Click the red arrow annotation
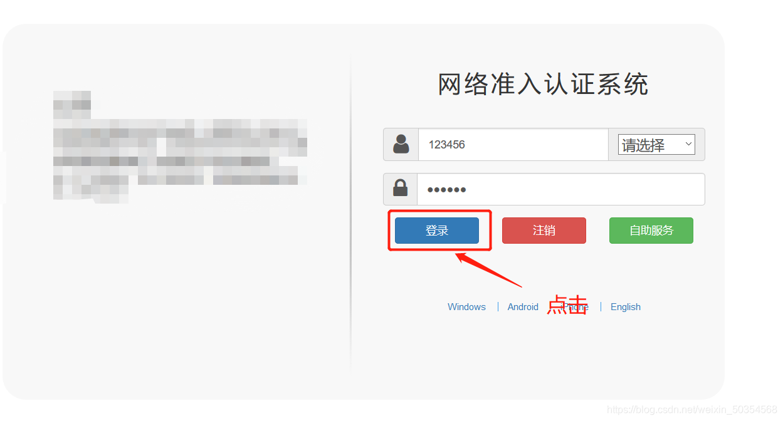Viewport: 783px width, 421px height. coord(488,269)
